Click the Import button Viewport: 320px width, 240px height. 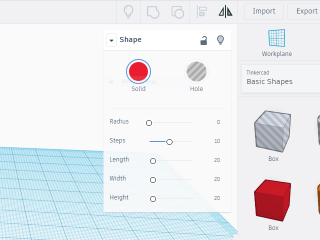264,11
